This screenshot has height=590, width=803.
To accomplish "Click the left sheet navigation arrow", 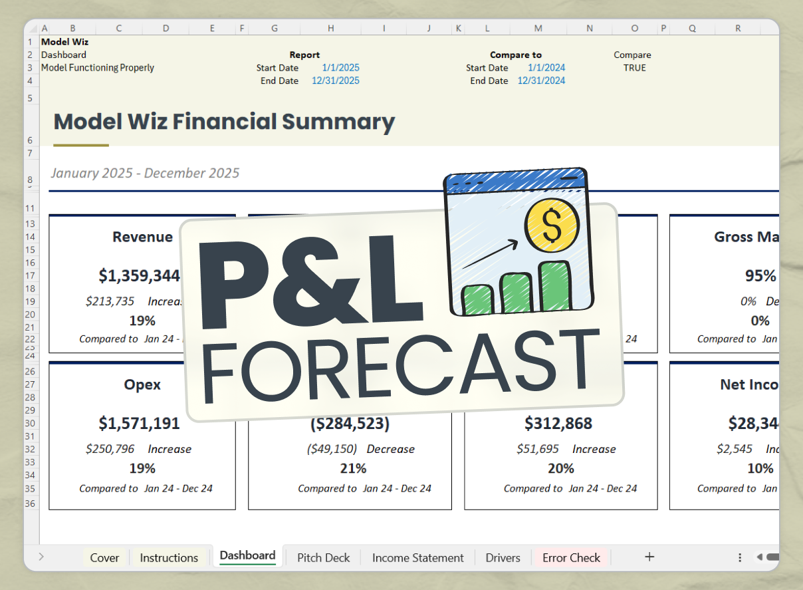I will [x=760, y=559].
